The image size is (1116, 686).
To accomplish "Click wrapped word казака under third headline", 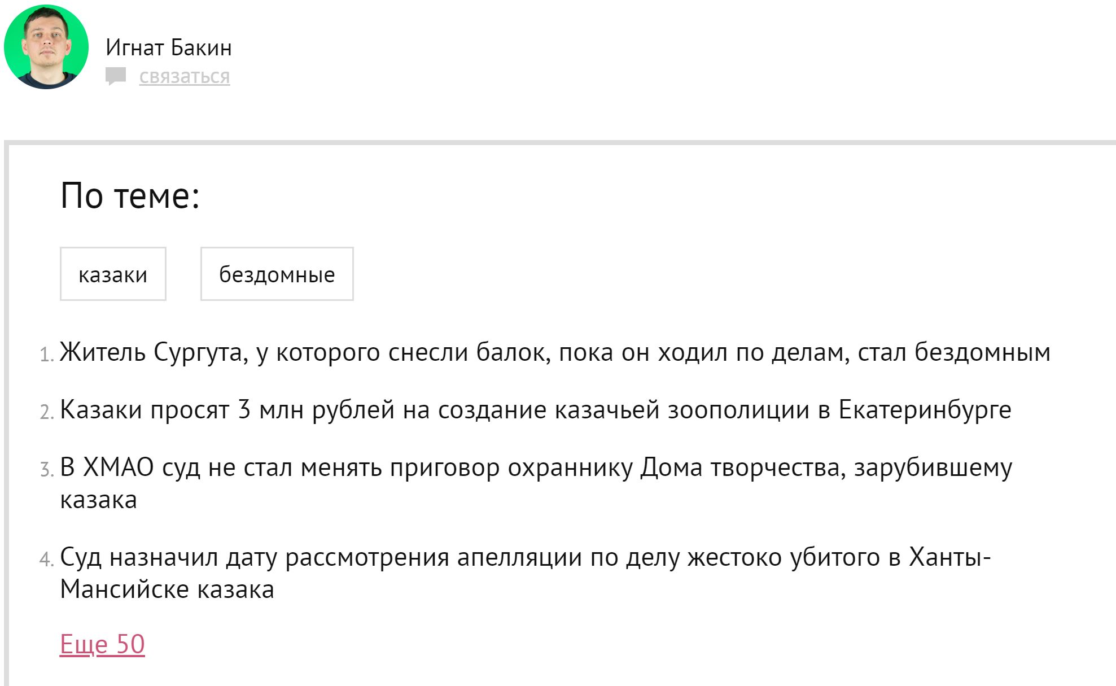I will coord(98,500).
